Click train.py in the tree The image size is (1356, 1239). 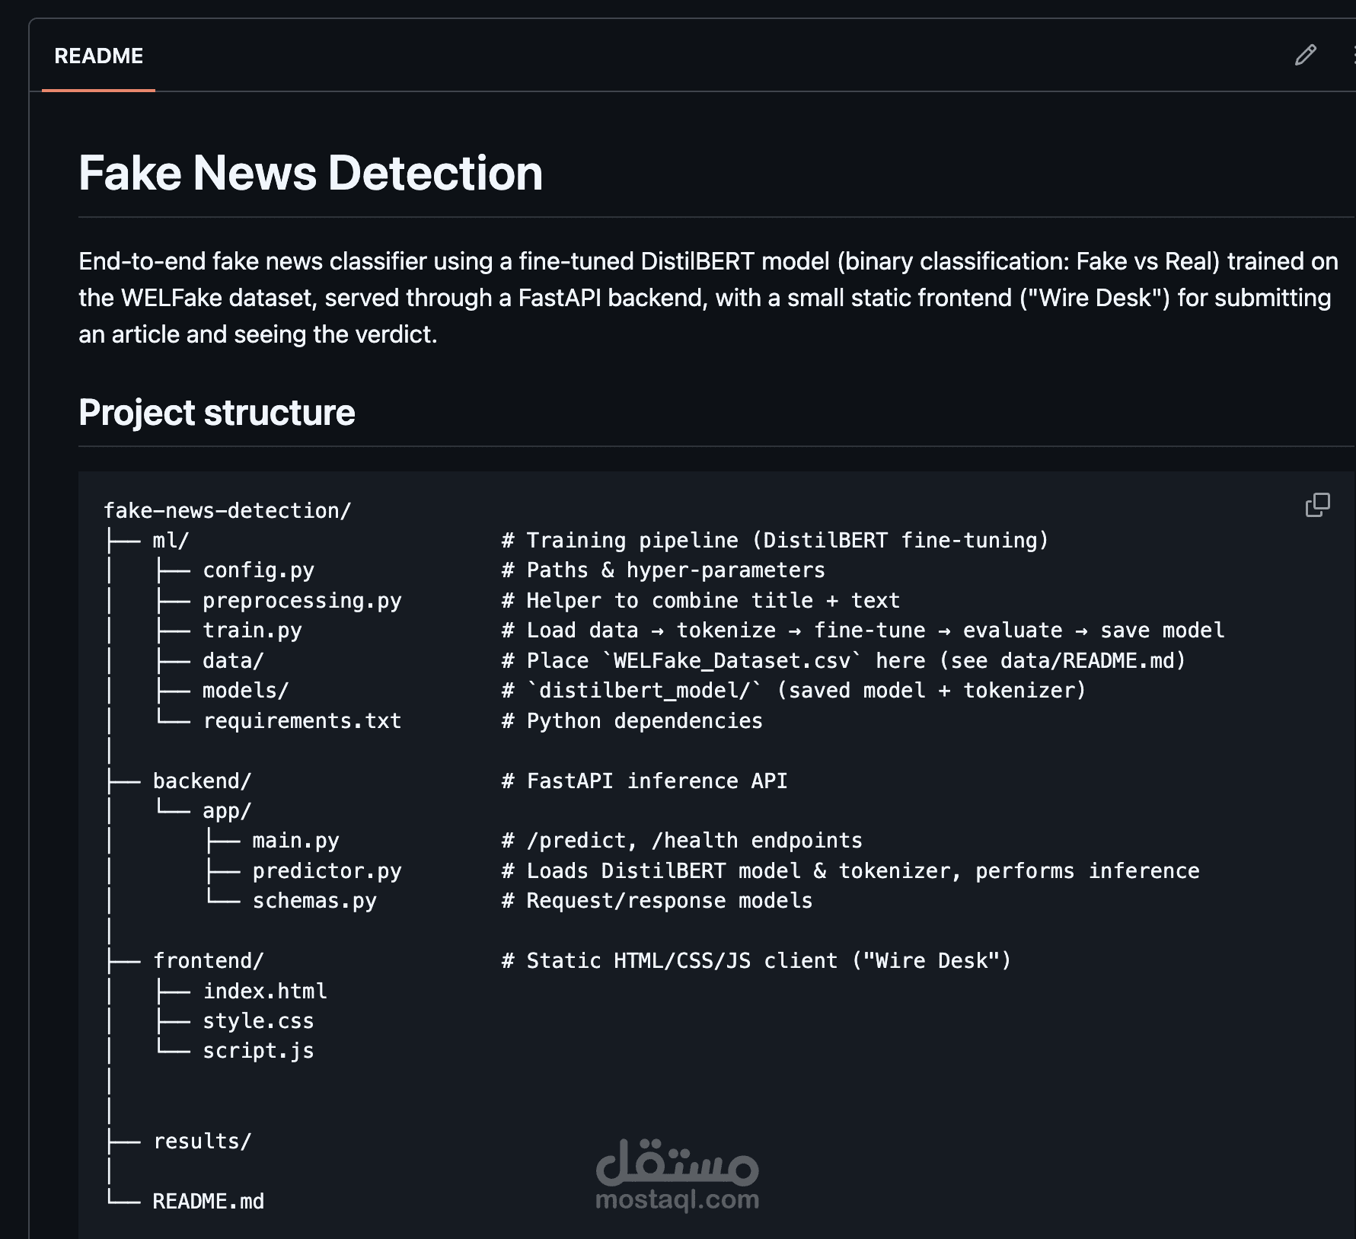252,631
